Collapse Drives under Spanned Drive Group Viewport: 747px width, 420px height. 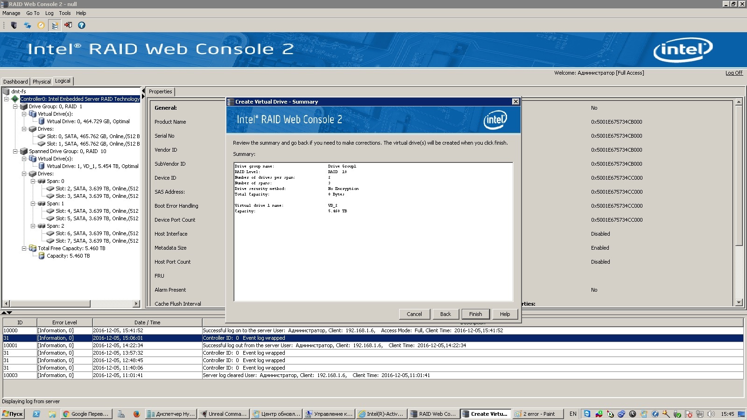click(24, 174)
